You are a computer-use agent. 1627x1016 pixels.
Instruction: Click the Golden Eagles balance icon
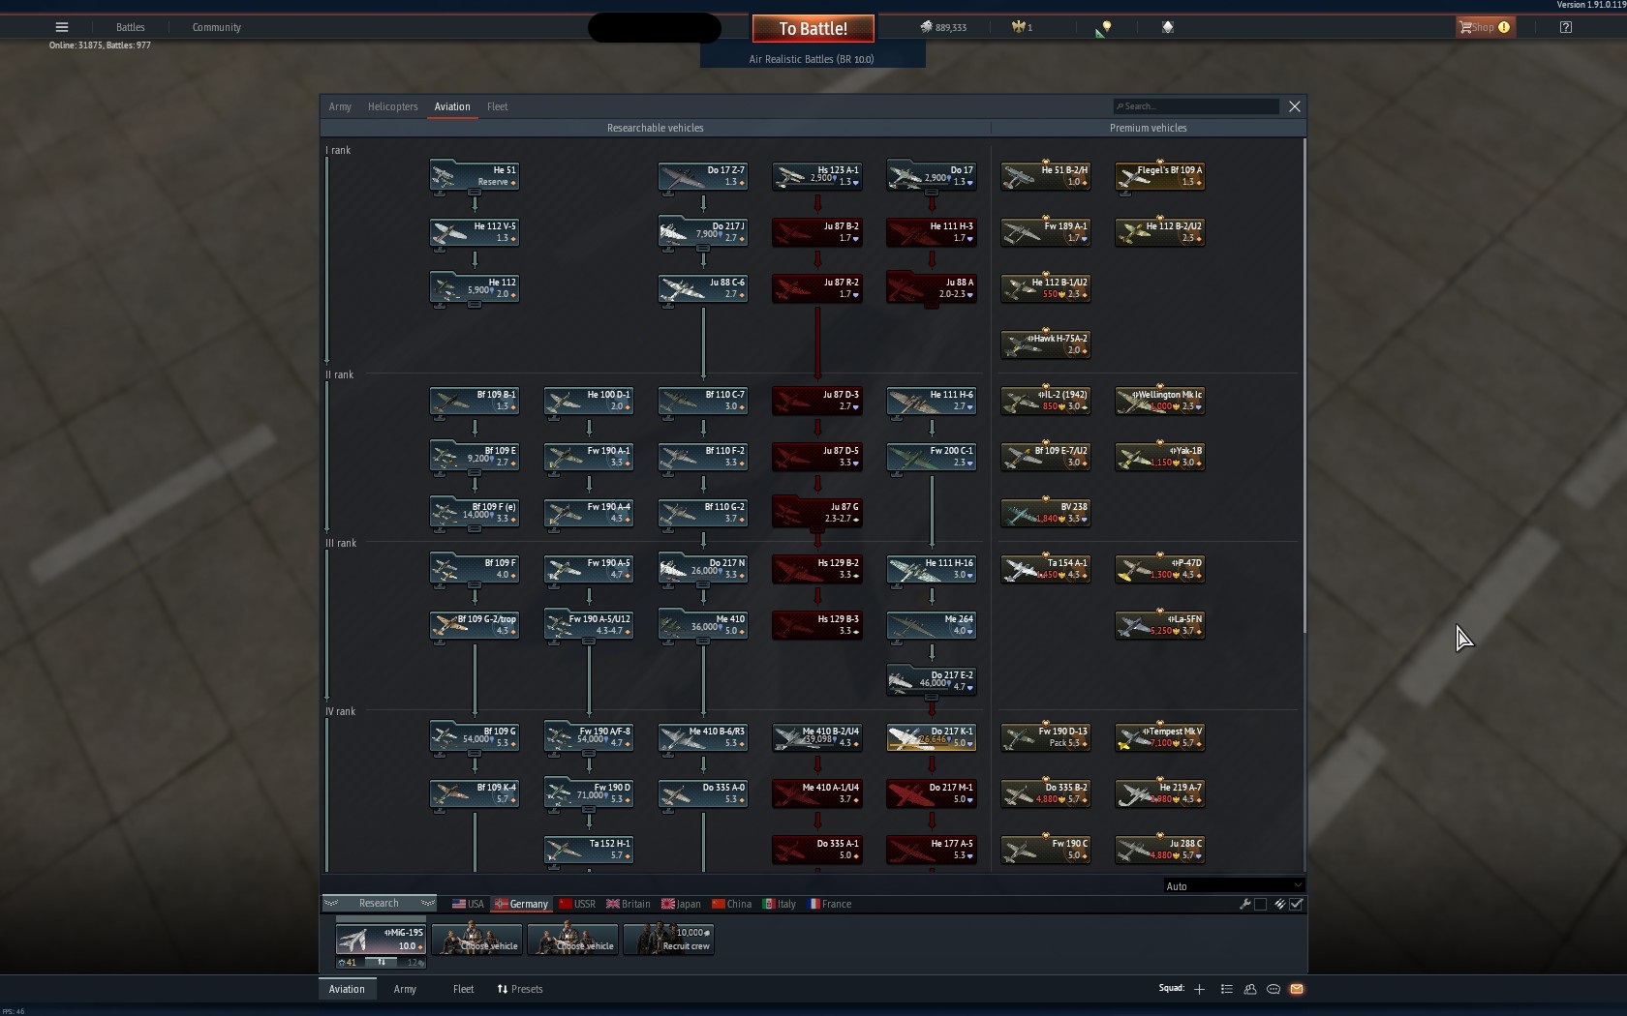(1018, 27)
